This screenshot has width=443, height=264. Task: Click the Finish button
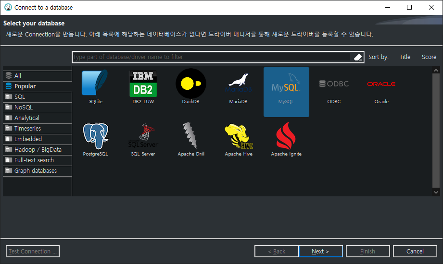(x=368, y=252)
